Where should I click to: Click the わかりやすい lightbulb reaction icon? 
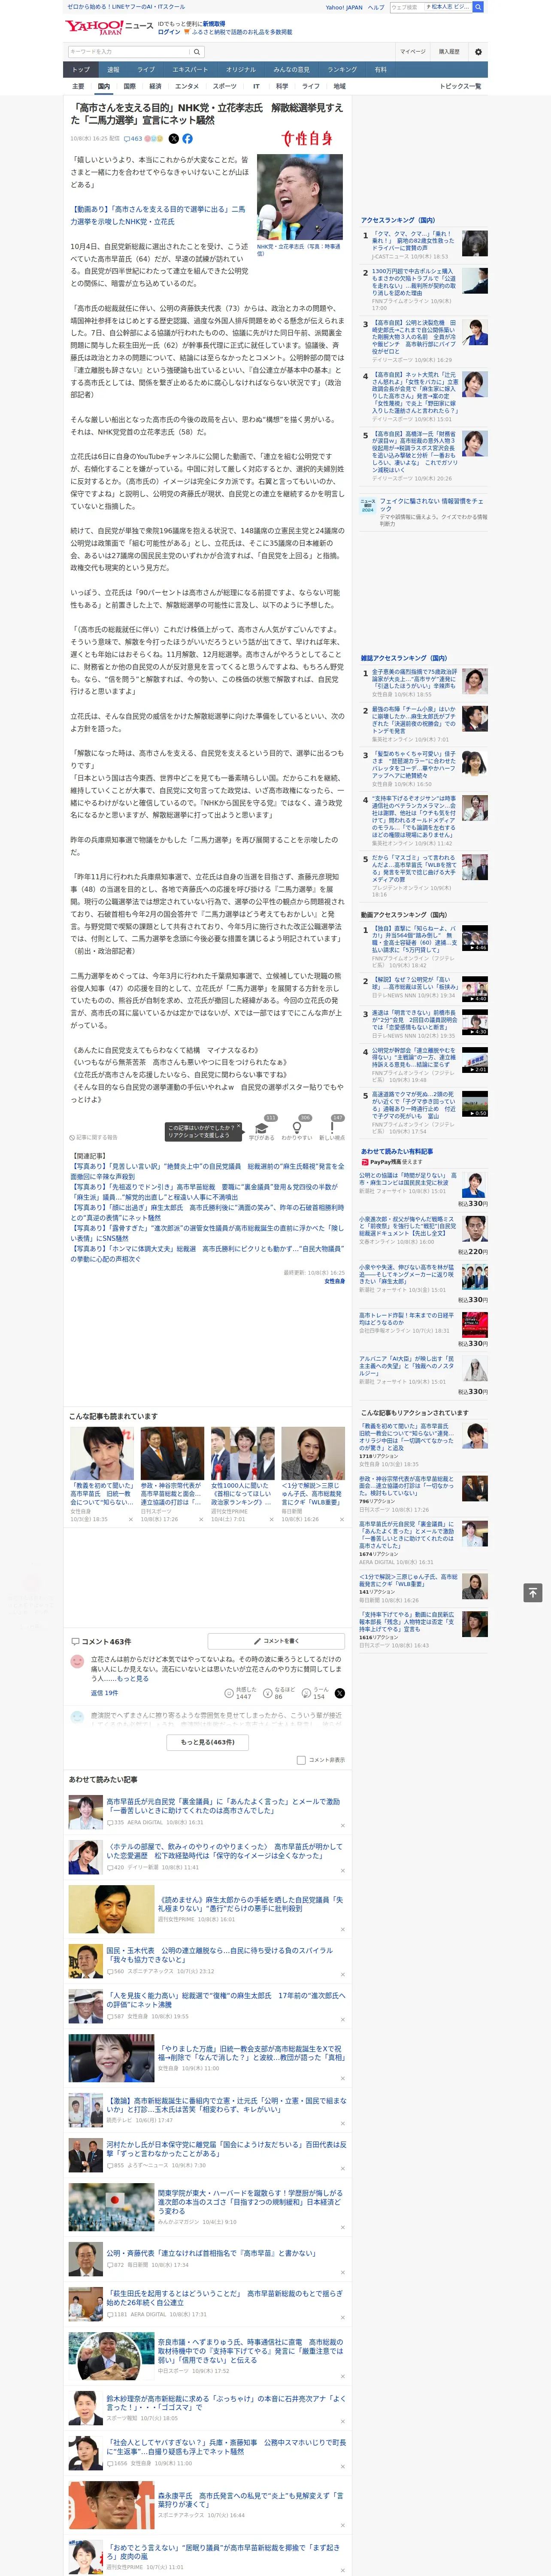297,1127
